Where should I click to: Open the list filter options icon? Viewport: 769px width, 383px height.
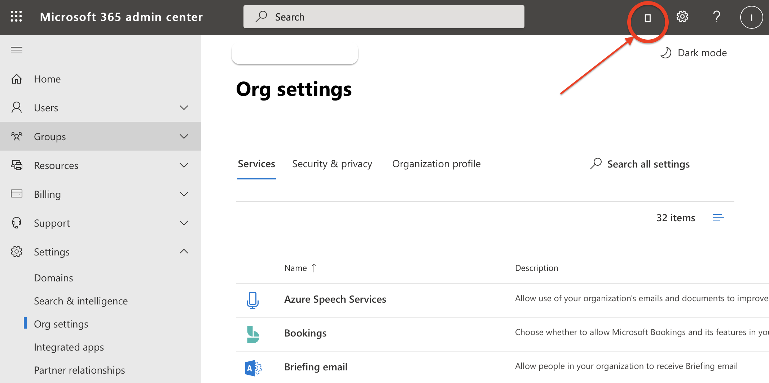tap(718, 218)
